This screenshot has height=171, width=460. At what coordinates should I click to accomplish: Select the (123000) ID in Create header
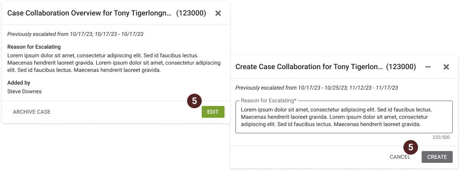tap(401, 67)
